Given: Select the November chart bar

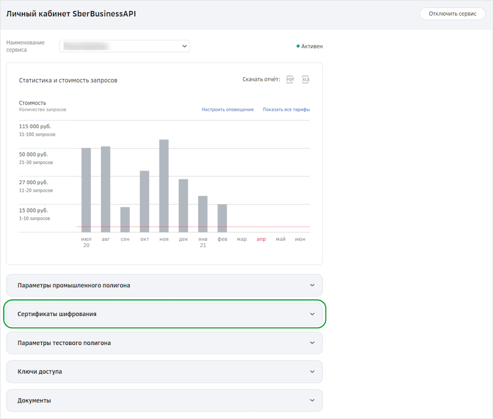Looking at the screenshot, I should [164, 186].
